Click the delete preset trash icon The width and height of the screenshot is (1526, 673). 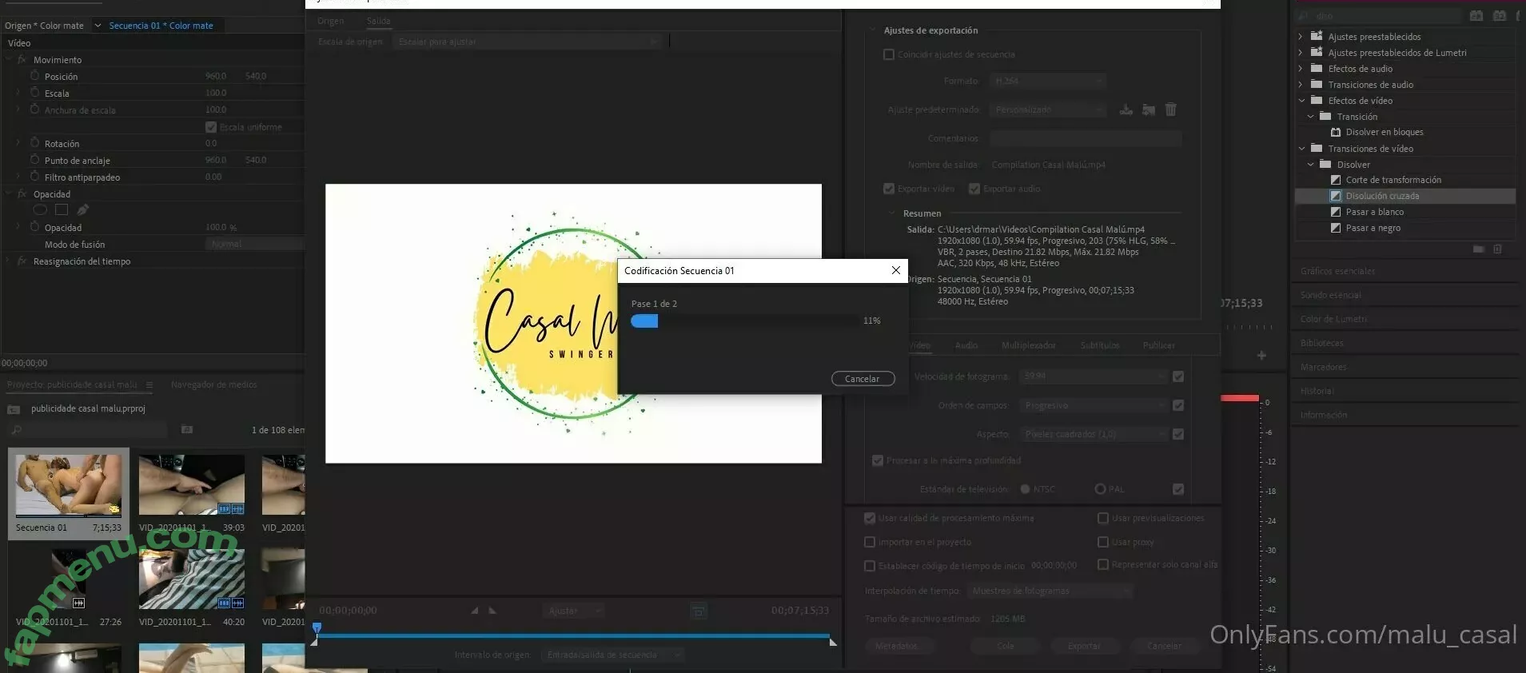tap(1171, 110)
